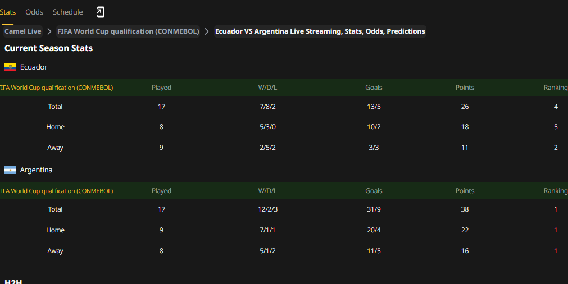The width and height of the screenshot is (568, 284).
Task: Go to Camel Live breadcrumb link
Action: pos(23,31)
